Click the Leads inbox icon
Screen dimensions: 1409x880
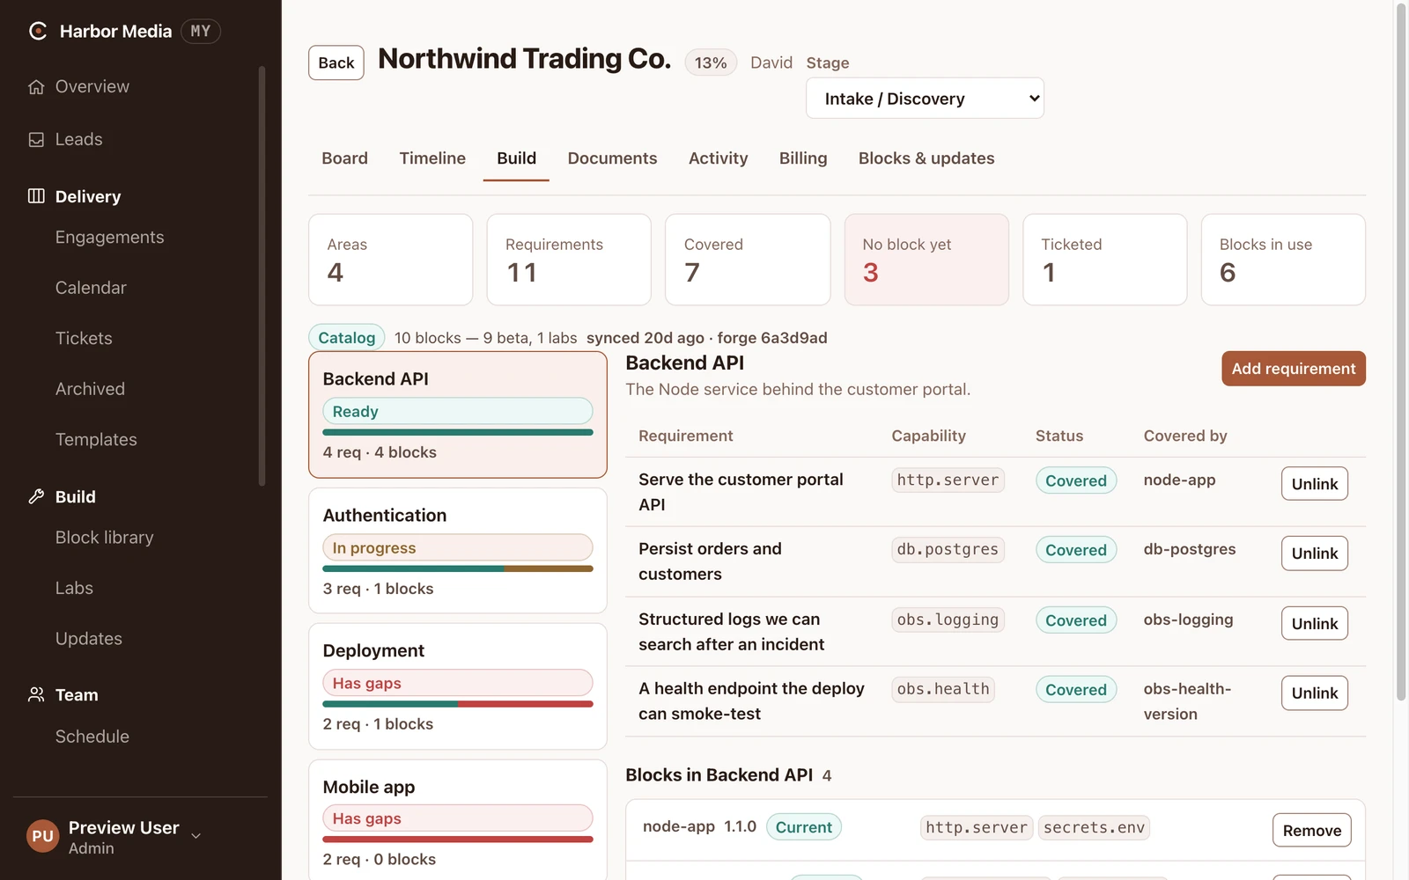36,140
